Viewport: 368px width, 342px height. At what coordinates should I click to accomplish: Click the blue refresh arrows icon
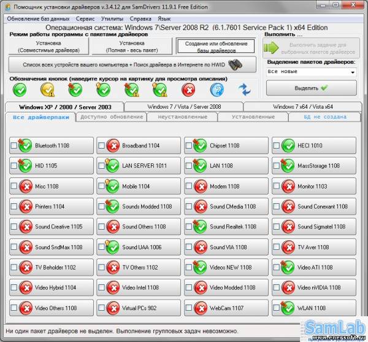pyautogui.click(x=245, y=90)
